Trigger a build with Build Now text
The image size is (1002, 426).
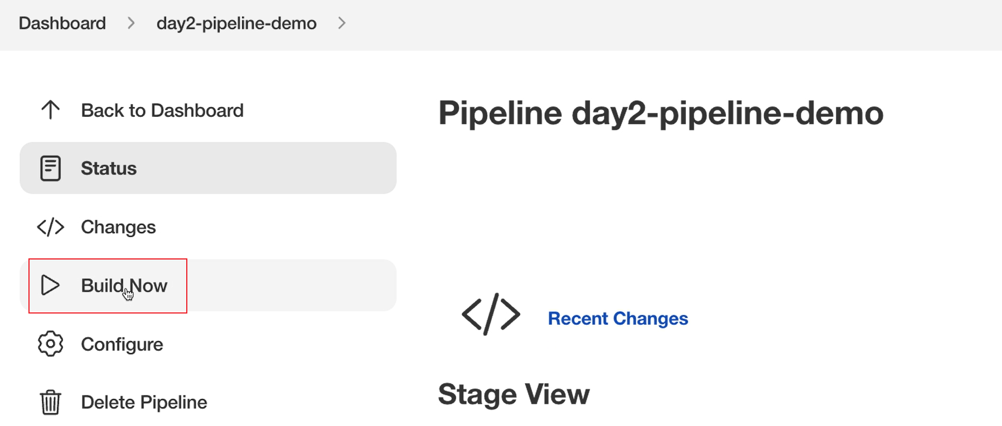(x=124, y=285)
